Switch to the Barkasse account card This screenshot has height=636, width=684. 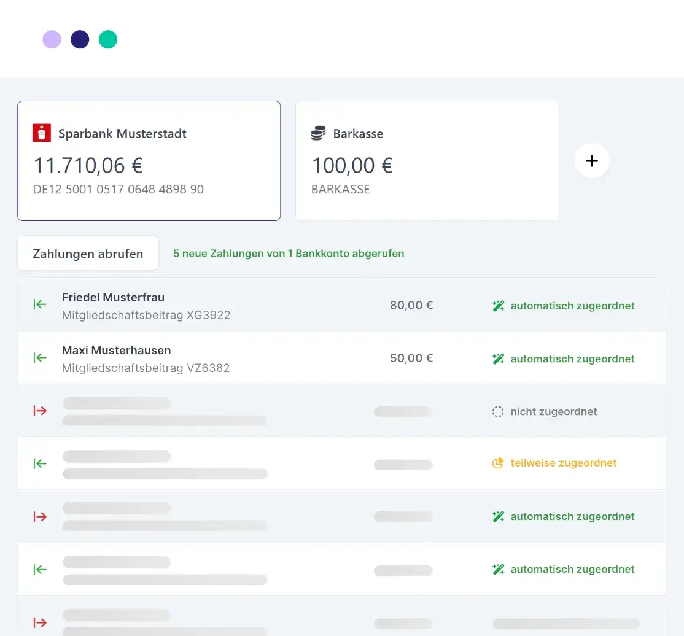427,161
